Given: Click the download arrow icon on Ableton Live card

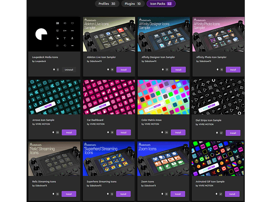Looking at the screenshot, I should coord(108,70).
